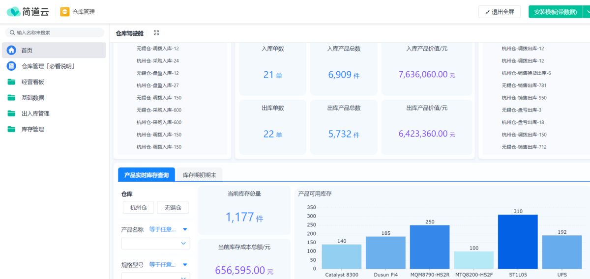
Task: Toggle the 无锡仓 warehouse filter
Action: tap(173, 207)
